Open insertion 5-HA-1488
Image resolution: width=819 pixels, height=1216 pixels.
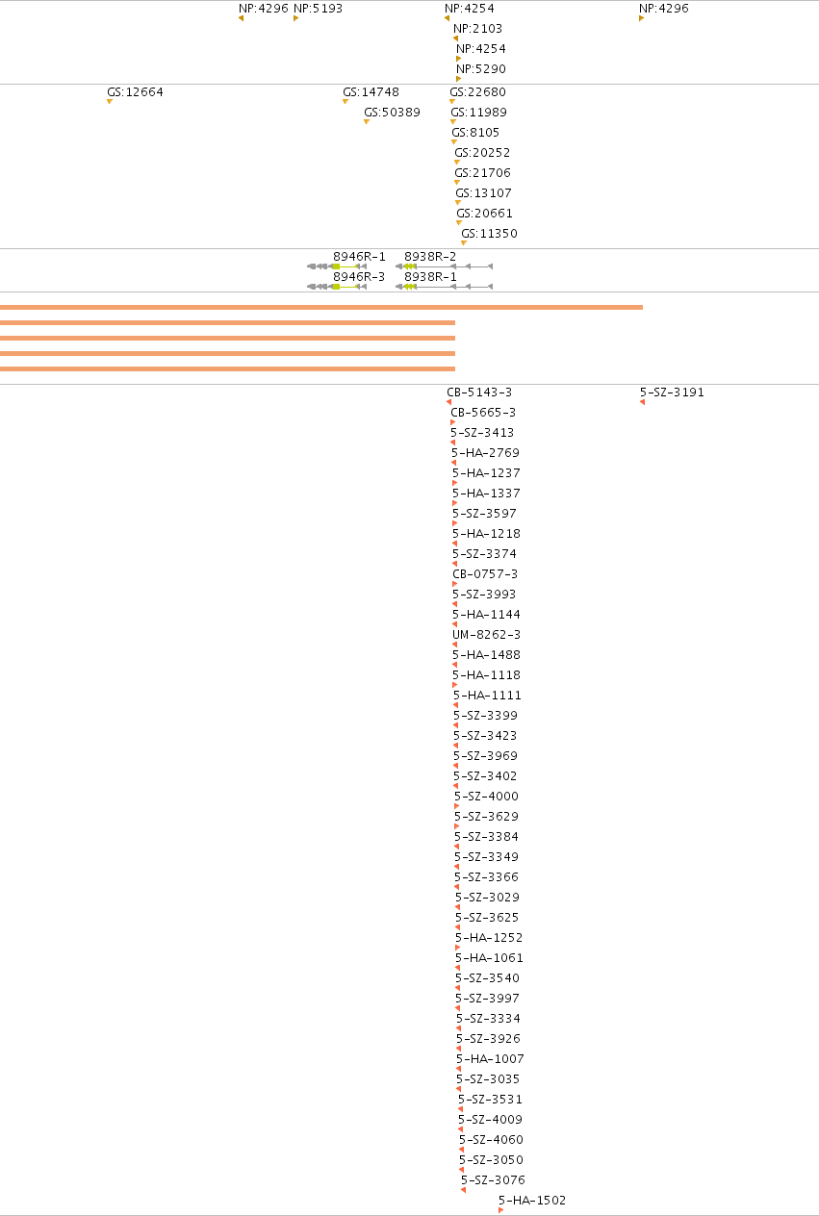pos(486,655)
